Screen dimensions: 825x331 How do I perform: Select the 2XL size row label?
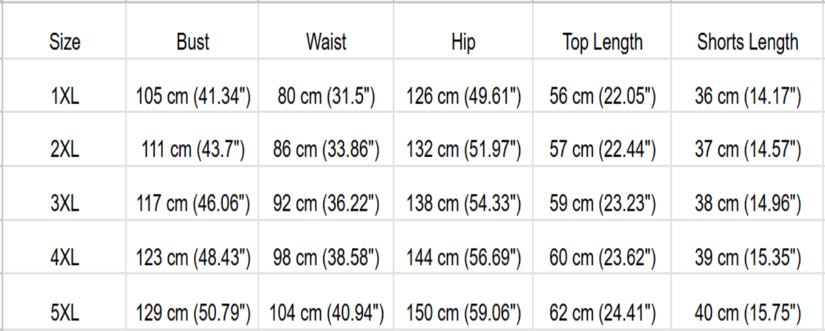point(64,150)
